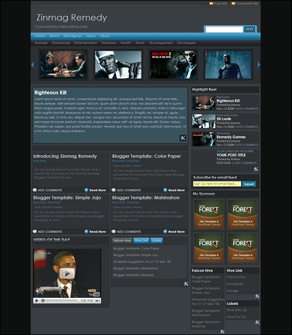Play the video with the center play button

pos(67,273)
